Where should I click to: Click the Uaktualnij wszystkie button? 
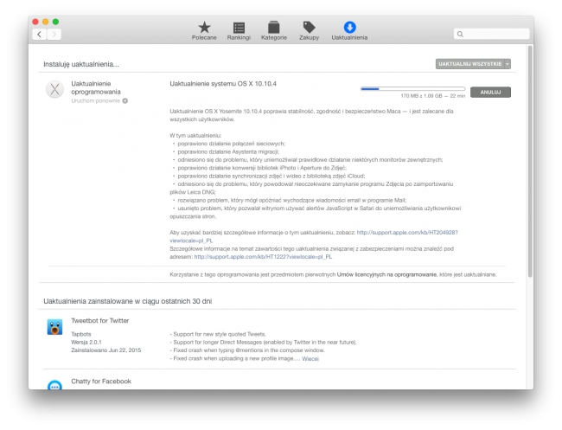(x=469, y=64)
